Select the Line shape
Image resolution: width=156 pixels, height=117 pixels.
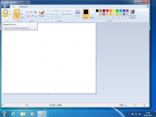(48, 11)
